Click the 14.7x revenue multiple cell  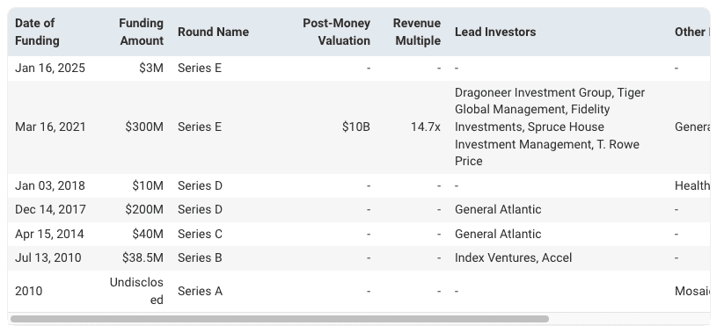click(x=426, y=127)
